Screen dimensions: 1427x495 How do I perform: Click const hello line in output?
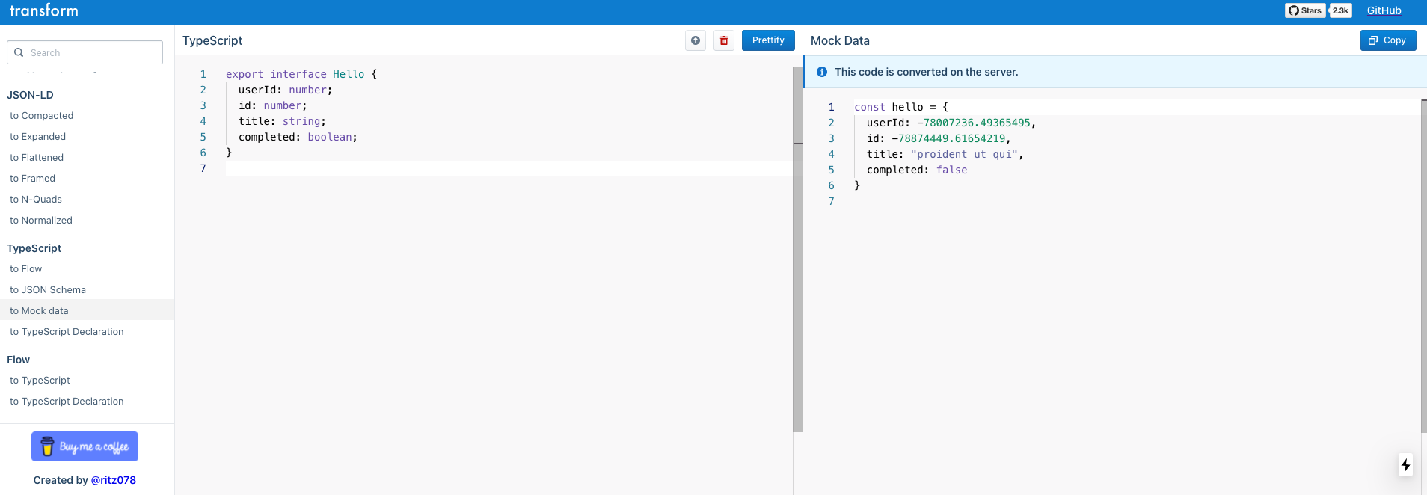(x=901, y=107)
